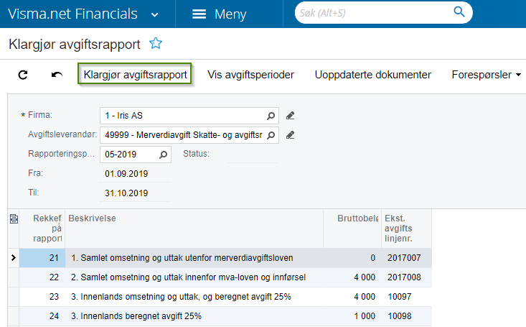Click line number 10098
Image resolution: width=526 pixels, height=327 pixels.
pos(400,316)
